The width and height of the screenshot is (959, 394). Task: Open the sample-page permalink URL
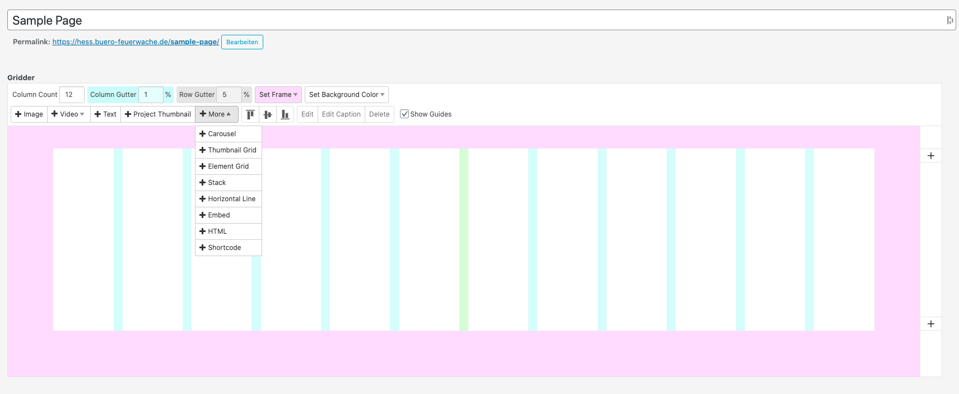coord(136,42)
